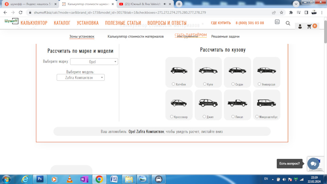Open the comparison chart icon in header
Screen dimensions: 327x184
277,22
